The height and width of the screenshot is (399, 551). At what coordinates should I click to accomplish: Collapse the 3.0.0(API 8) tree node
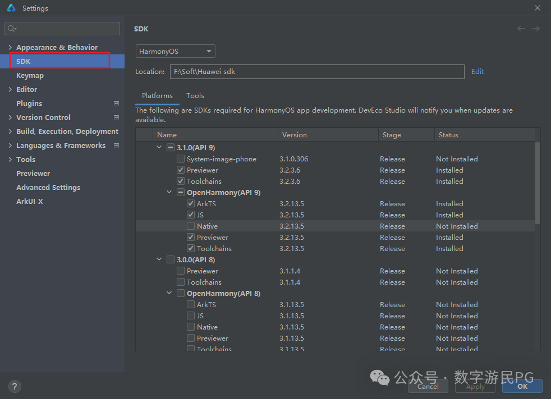pyautogui.click(x=159, y=259)
